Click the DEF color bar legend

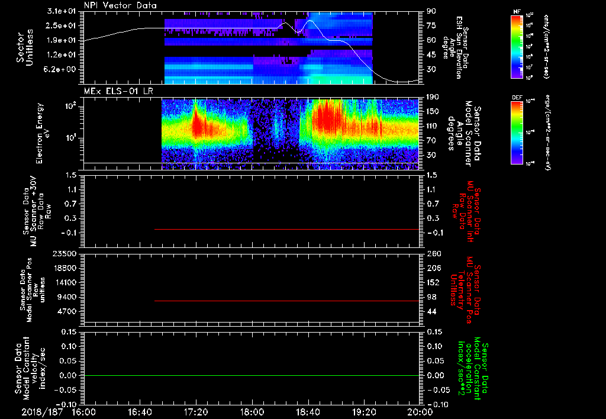tap(517, 133)
